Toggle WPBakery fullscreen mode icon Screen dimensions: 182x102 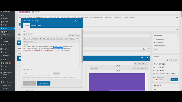tap(142, 58)
